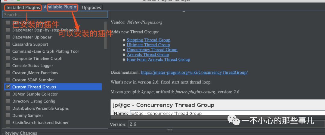325x135 pixels.
Task: Check the Directory Listing Config checkbox
Action: click(x=8, y=101)
